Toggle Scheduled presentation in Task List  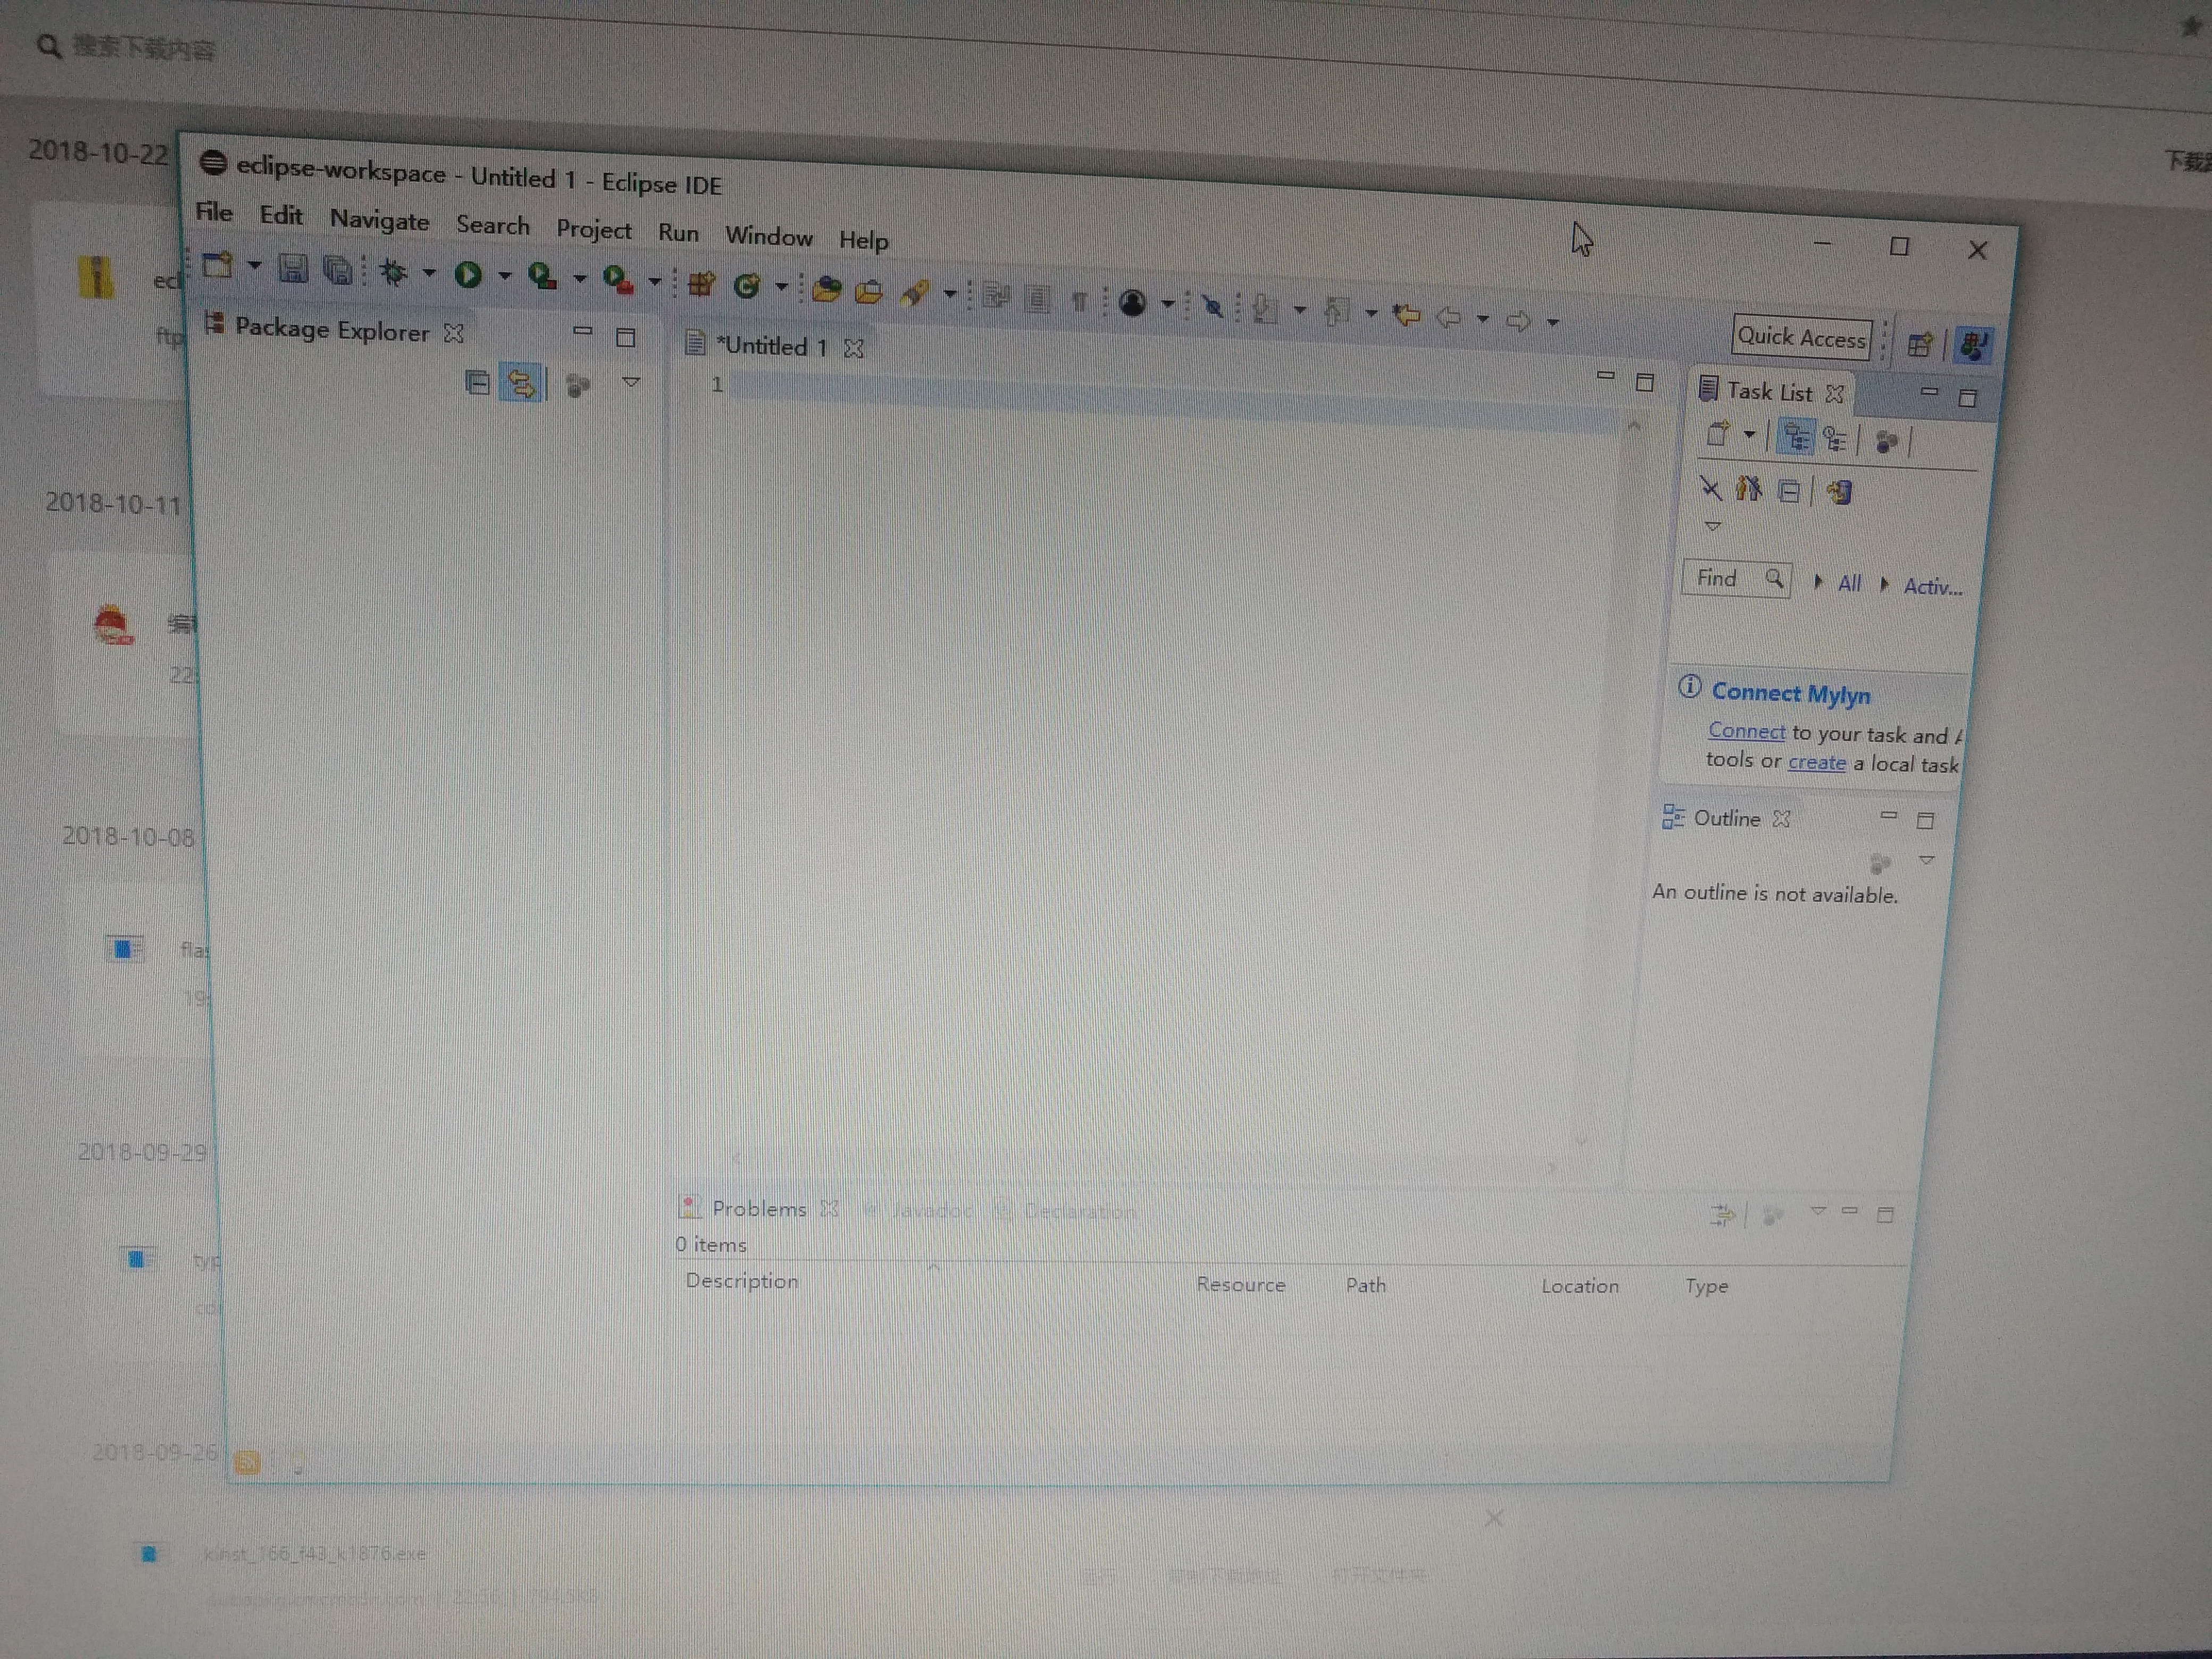pos(1836,439)
